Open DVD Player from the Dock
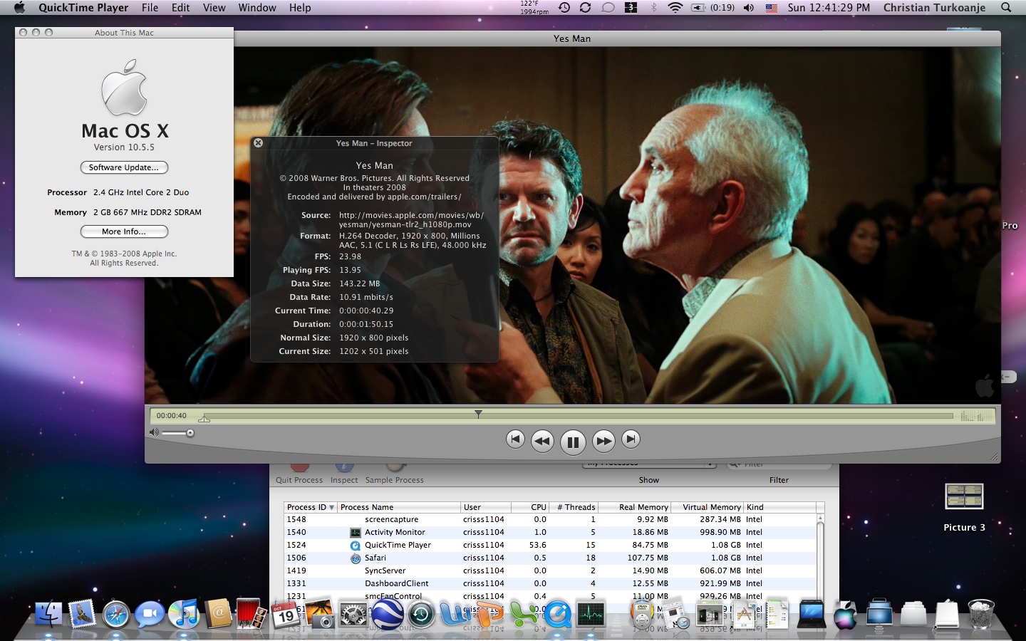Image resolution: width=1026 pixels, height=641 pixels. coord(642,613)
